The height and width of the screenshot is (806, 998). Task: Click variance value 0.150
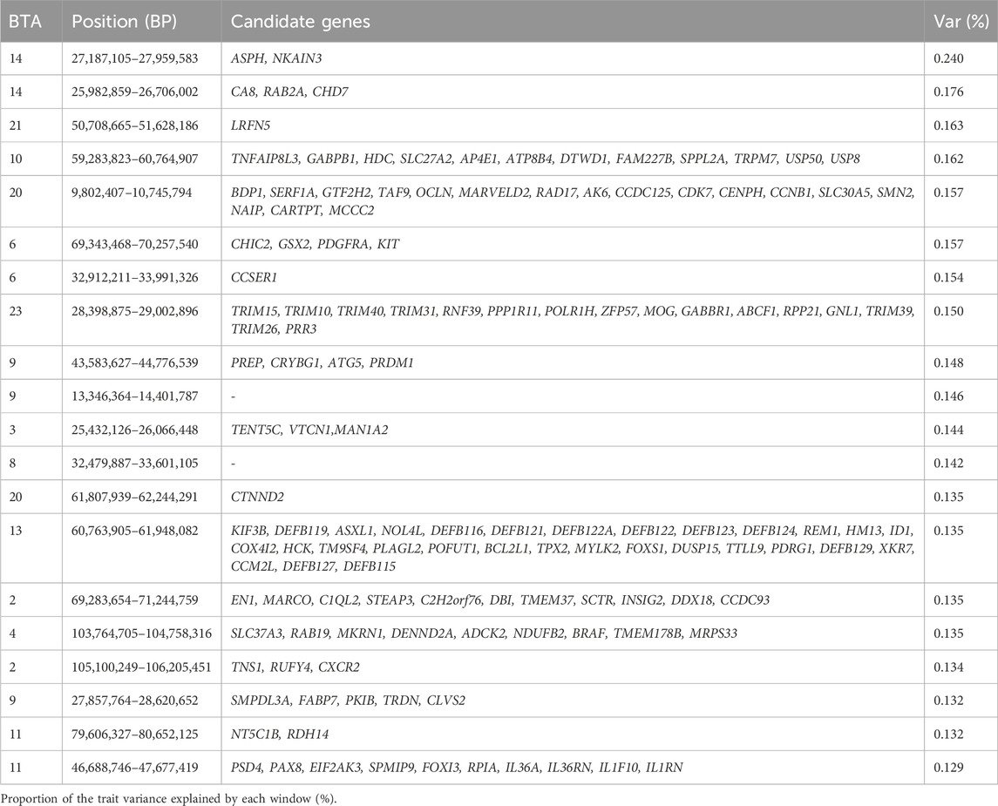coord(948,311)
